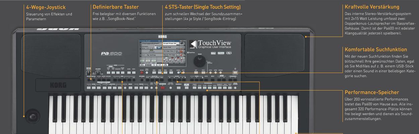
Task: Toggle the Metro button
Action: [206, 80]
